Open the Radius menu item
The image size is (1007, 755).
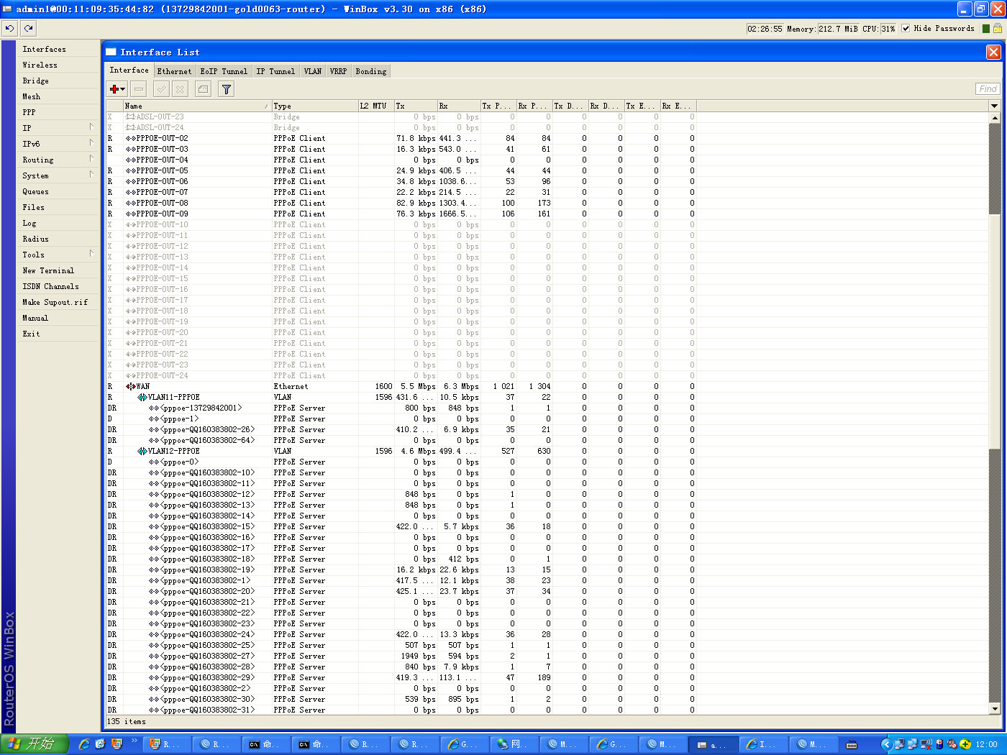[x=58, y=239]
